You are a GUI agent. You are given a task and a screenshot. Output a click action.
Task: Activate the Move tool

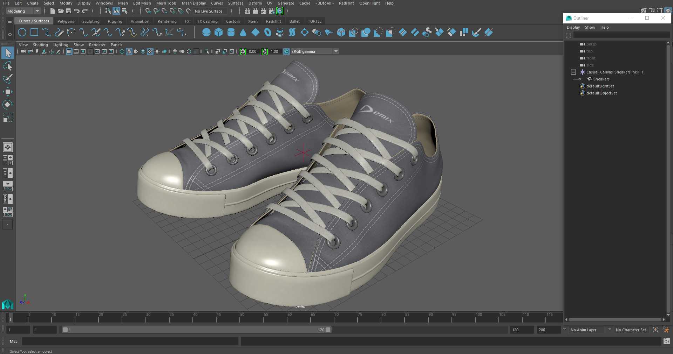[8, 92]
